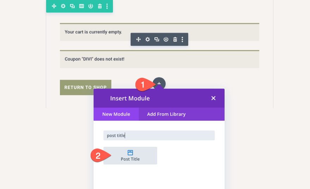310x189 pixels.
Task: Choose the Post Title module
Action: [x=130, y=156]
